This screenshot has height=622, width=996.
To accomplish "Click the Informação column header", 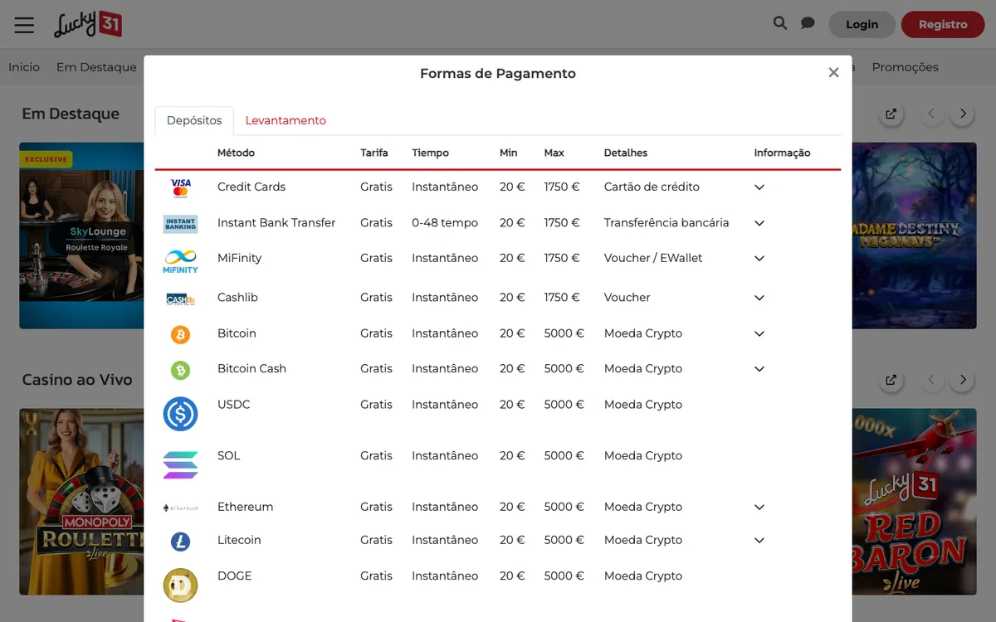I will [782, 153].
